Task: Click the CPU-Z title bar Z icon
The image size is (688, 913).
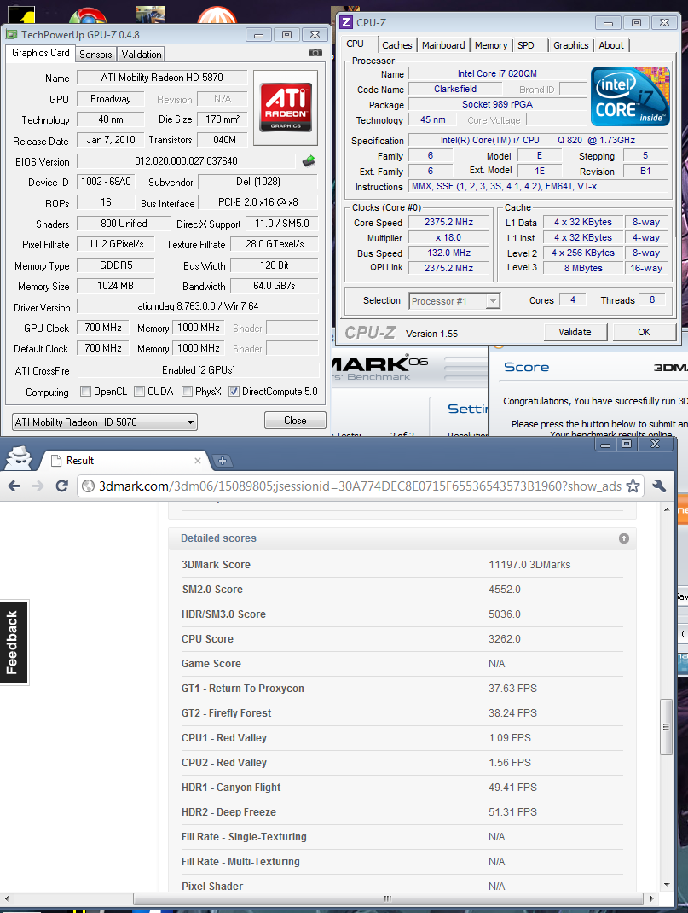Action: (x=346, y=23)
